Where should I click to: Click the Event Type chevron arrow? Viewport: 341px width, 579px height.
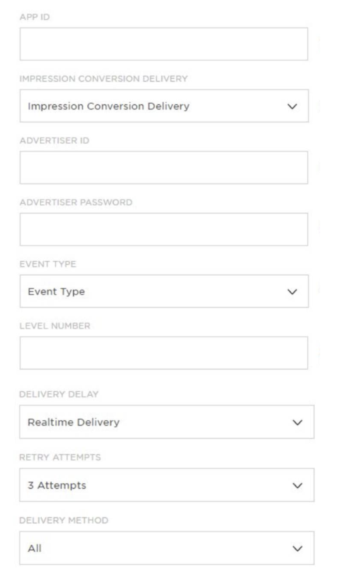tap(293, 292)
